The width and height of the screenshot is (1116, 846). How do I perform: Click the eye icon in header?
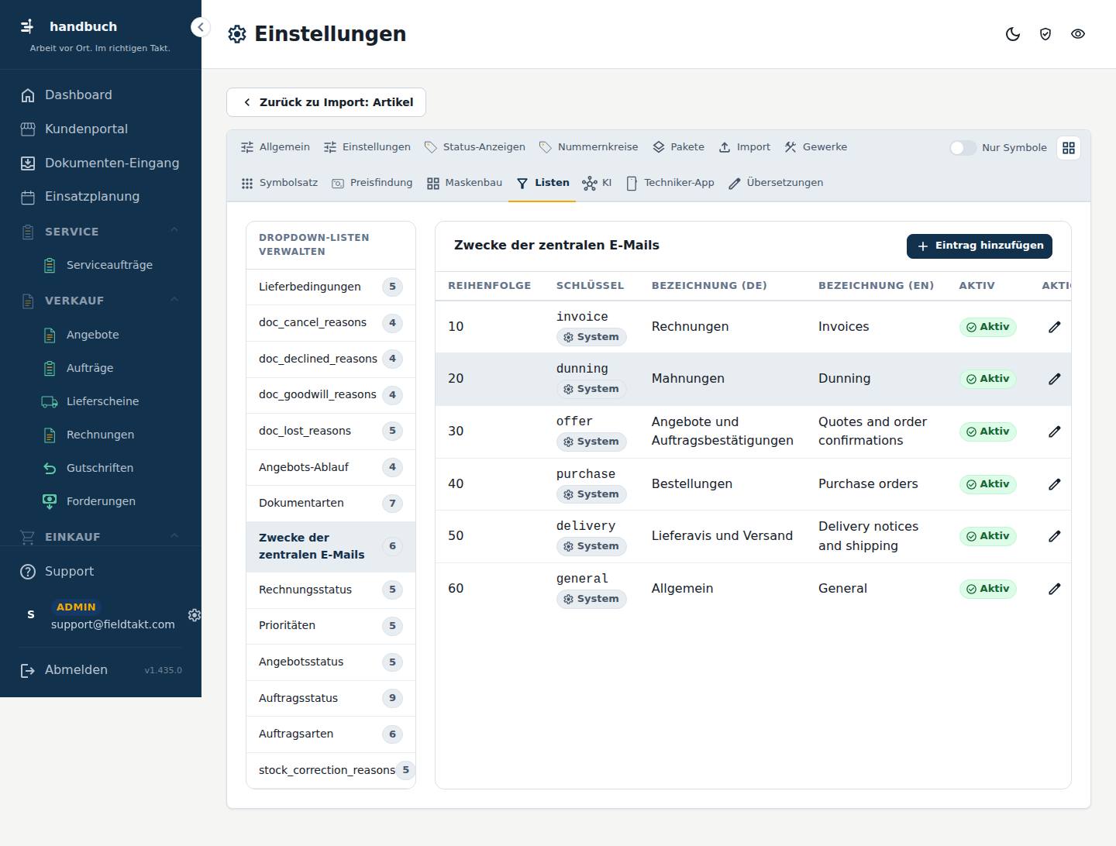click(1078, 34)
